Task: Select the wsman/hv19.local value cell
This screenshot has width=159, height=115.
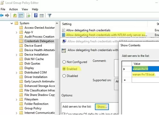Action: (145, 74)
